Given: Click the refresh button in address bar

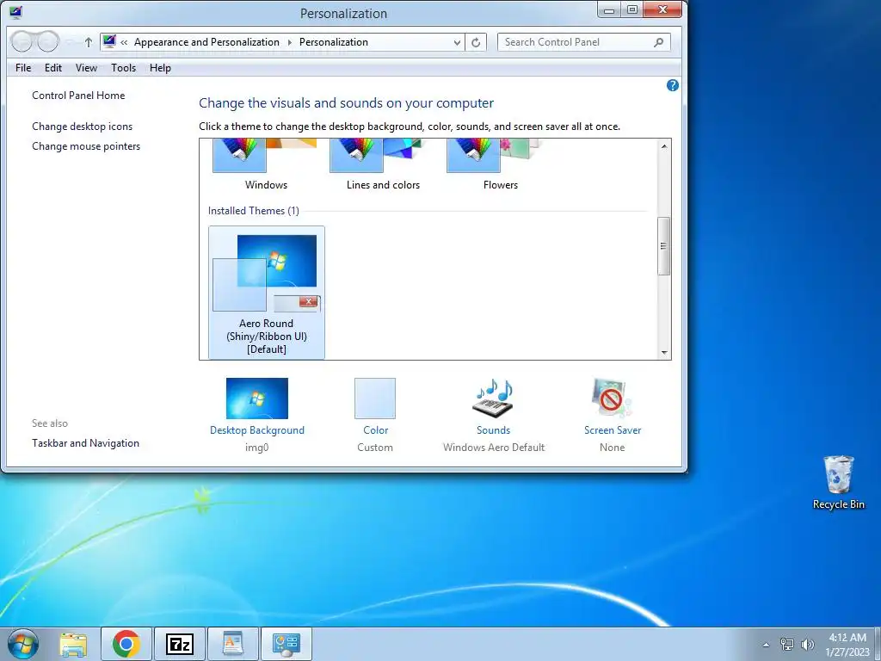Looking at the screenshot, I should tap(475, 42).
